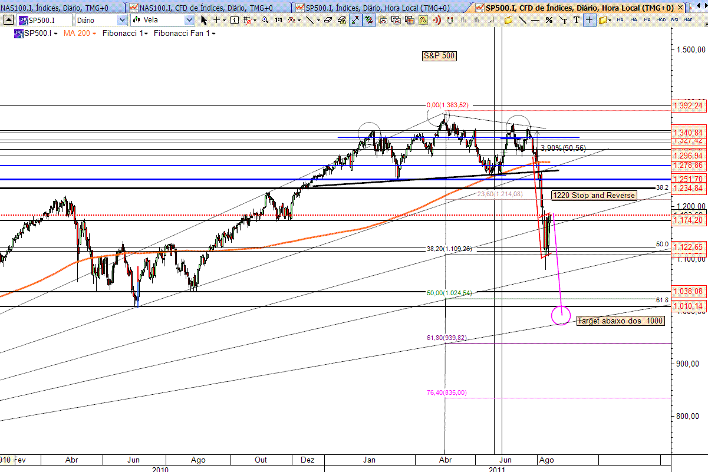Toggle the highlighted plus crosshair button

point(590,19)
